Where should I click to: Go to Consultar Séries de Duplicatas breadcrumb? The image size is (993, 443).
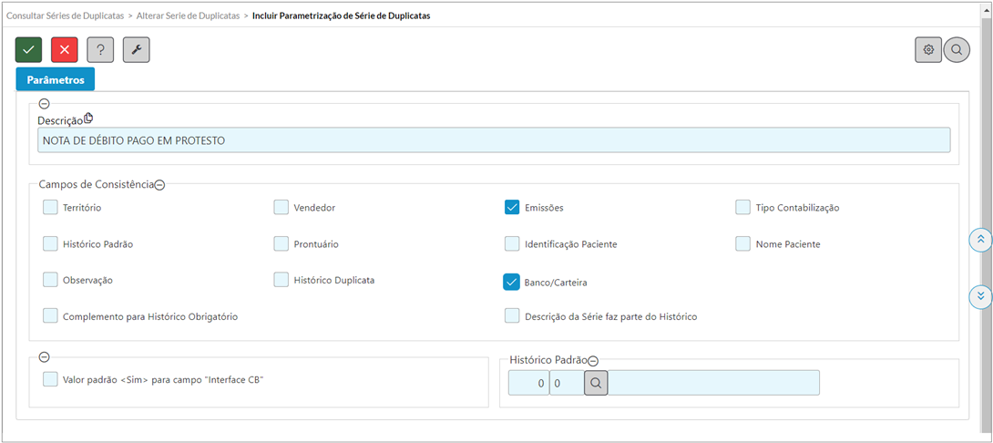point(65,16)
